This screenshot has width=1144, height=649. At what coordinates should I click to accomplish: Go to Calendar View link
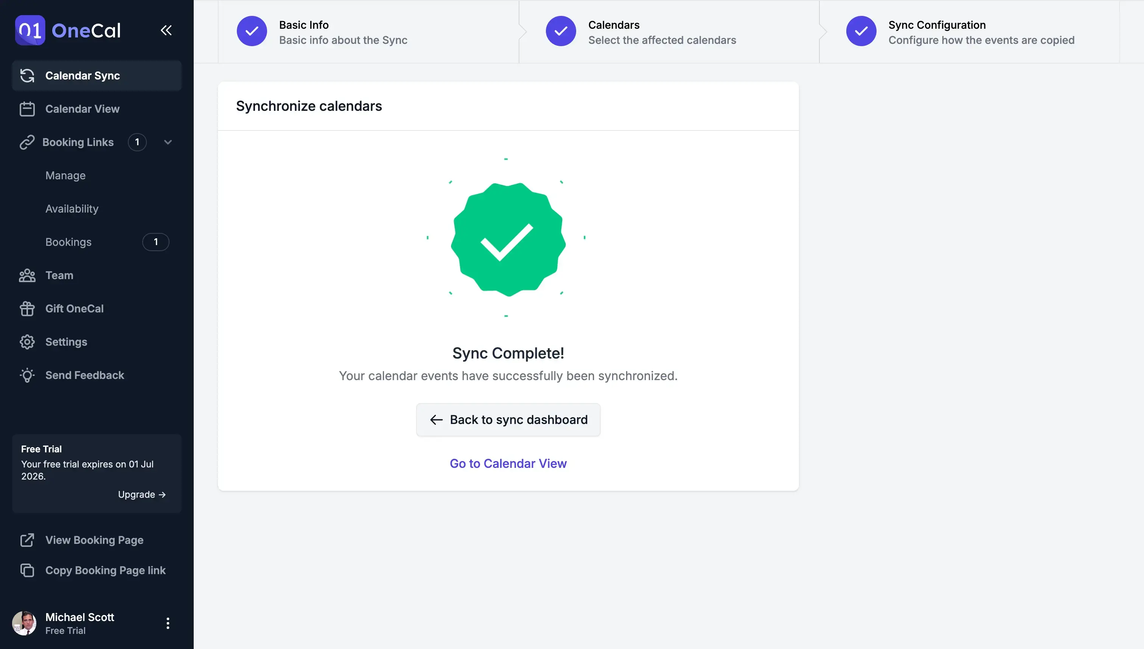pyautogui.click(x=508, y=463)
